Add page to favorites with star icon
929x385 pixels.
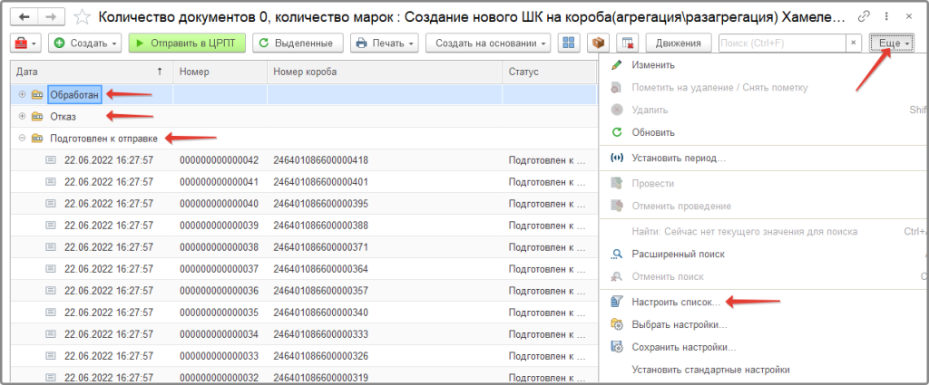coord(83,17)
